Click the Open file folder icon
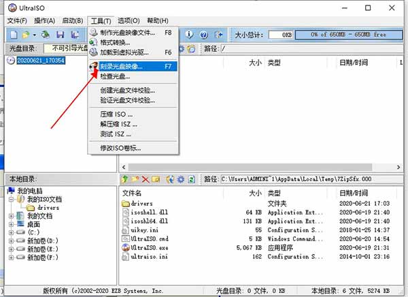This screenshot has height=297, width=408. [26, 35]
